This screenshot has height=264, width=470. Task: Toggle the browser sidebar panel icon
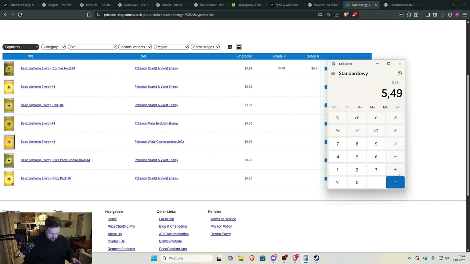point(428,15)
